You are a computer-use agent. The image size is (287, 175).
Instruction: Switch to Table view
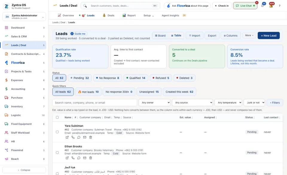(176, 35)
